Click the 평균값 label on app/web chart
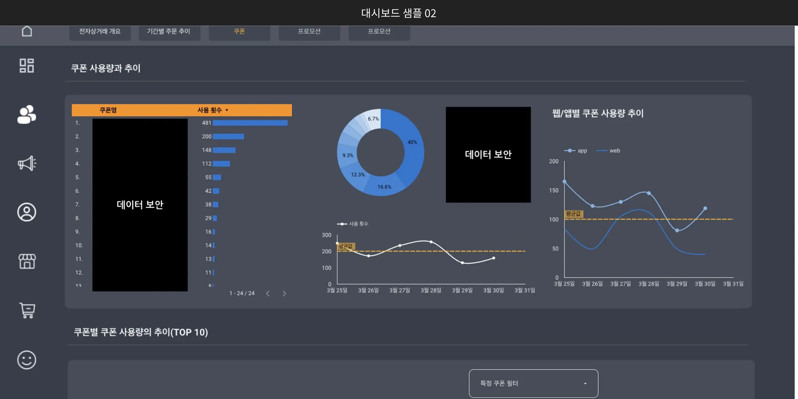 click(574, 214)
